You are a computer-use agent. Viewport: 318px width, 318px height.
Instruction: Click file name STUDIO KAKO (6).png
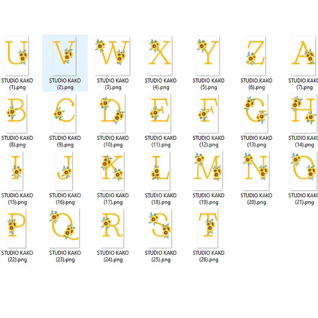click(257, 84)
